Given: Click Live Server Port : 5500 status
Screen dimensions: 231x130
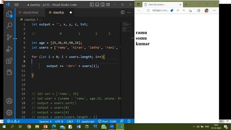Looking at the screenshot, I should pyautogui.click(x=107, y=121).
